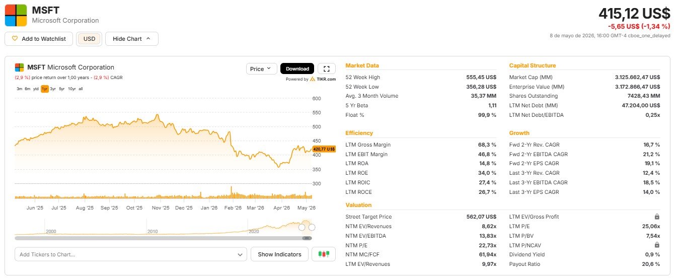Click the LTM P/E value 25,06x

(651, 226)
